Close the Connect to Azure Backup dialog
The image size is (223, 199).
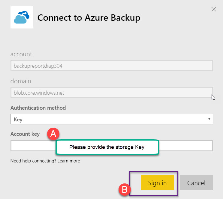point(213,9)
